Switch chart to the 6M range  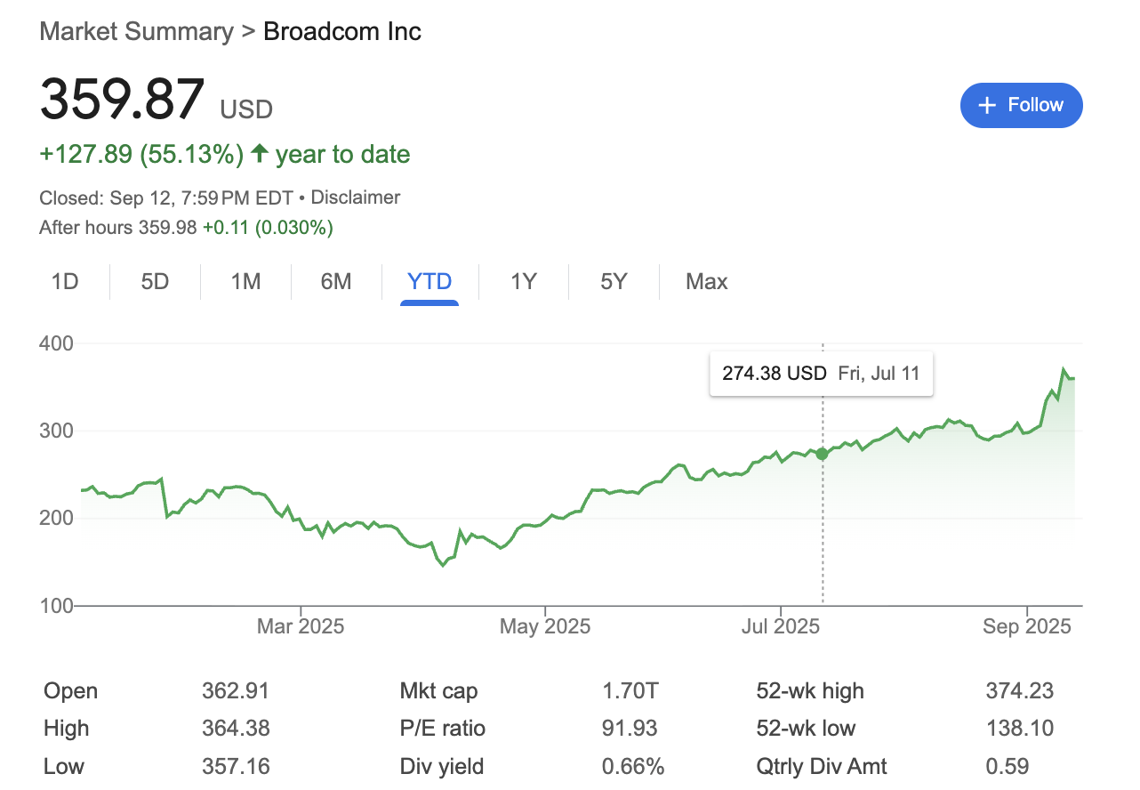(336, 282)
